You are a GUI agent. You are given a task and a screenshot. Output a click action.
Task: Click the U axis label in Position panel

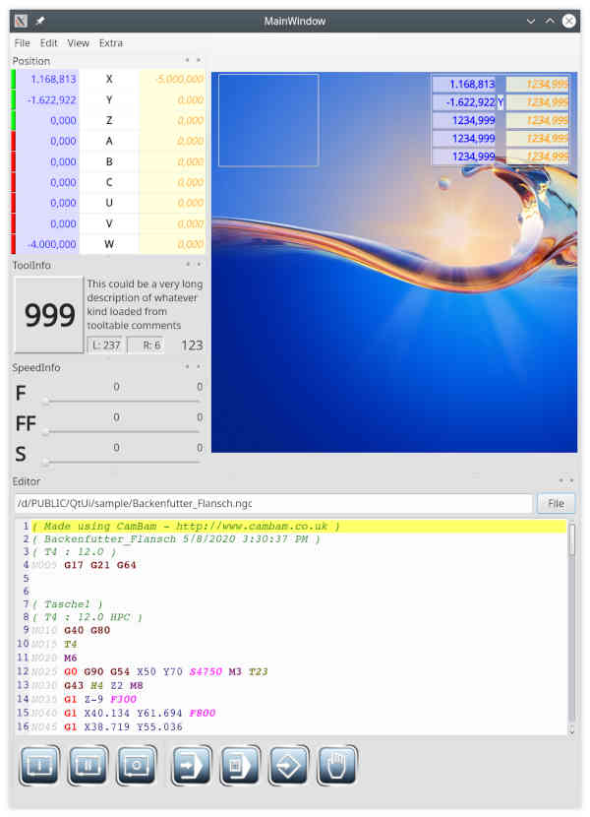click(109, 203)
